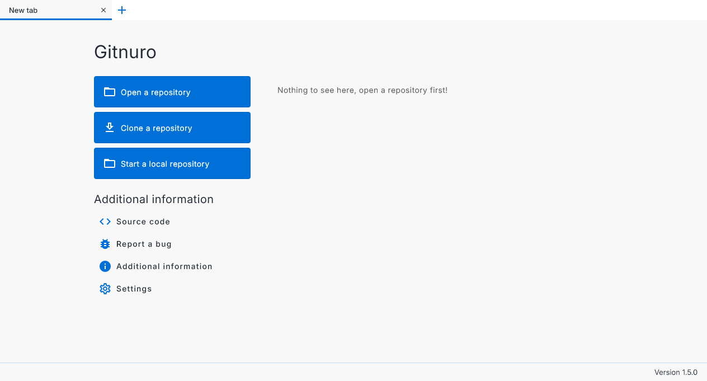
Task: Add a new tab with the plus icon
Action: tap(122, 10)
